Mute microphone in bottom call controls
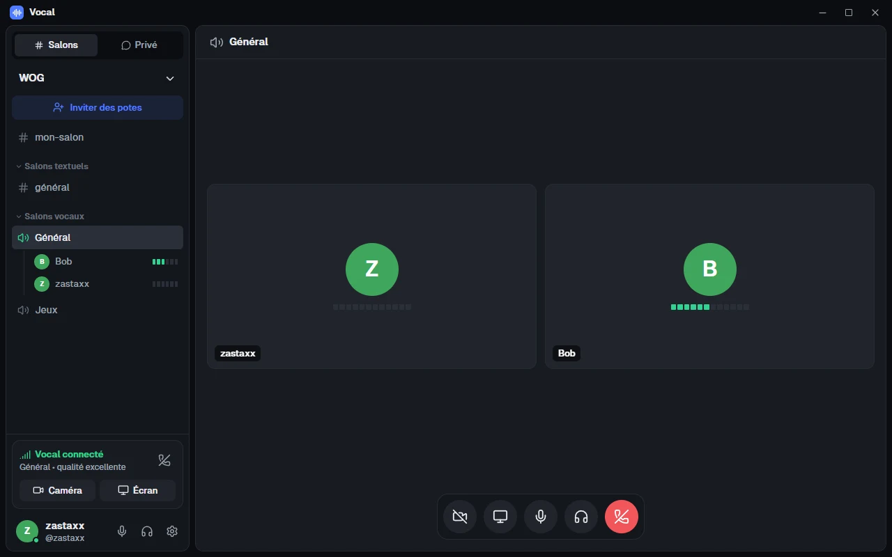This screenshot has width=892, height=557. click(x=541, y=517)
